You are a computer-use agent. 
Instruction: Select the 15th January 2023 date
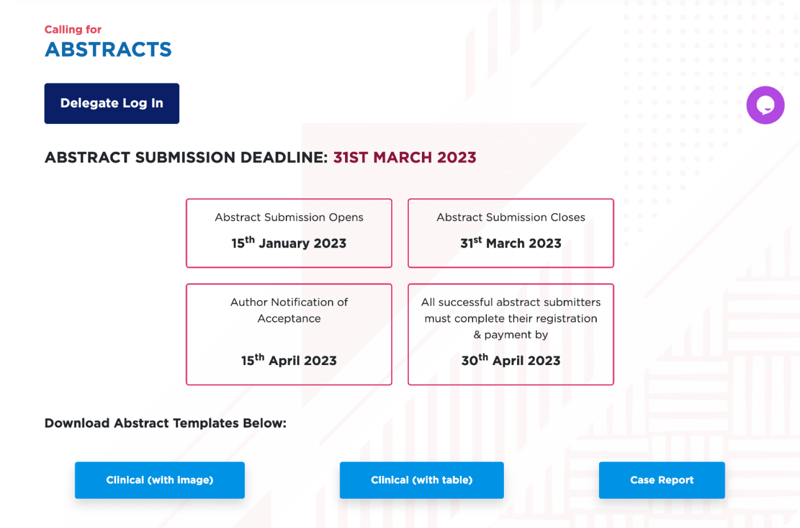289,243
